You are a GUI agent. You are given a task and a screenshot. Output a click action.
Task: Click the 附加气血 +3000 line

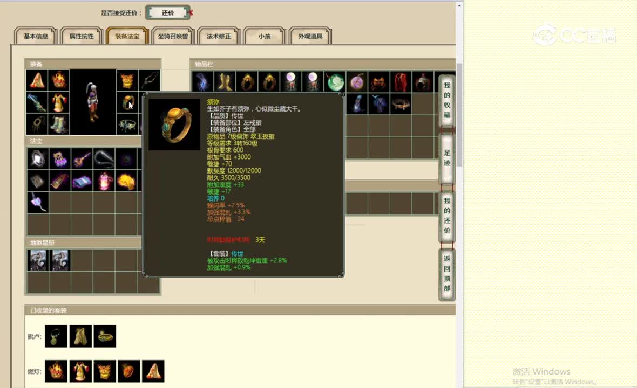click(229, 157)
